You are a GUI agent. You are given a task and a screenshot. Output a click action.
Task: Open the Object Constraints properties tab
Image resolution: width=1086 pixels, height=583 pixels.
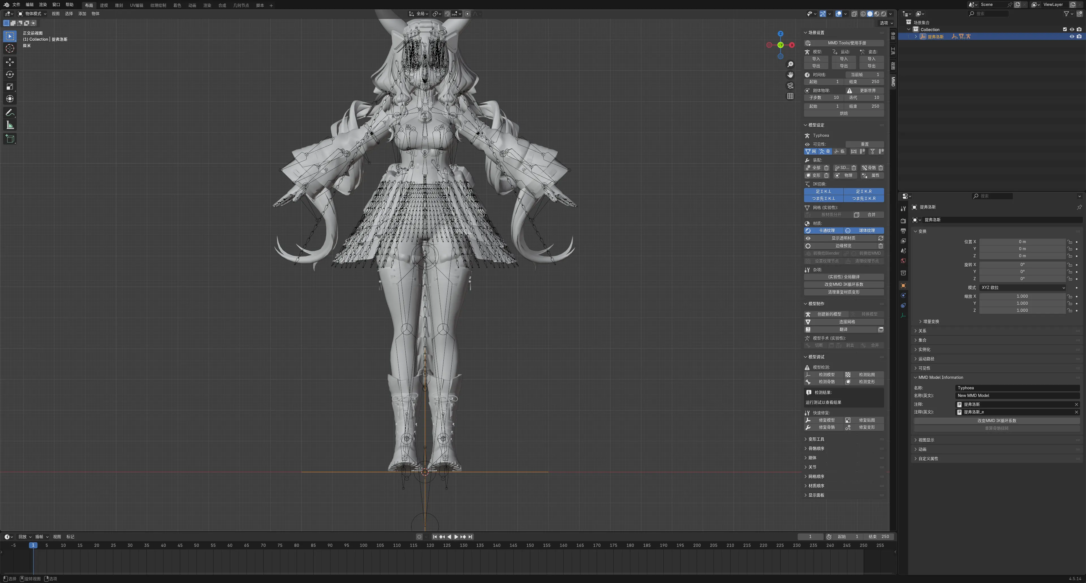(x=903, y=306)
